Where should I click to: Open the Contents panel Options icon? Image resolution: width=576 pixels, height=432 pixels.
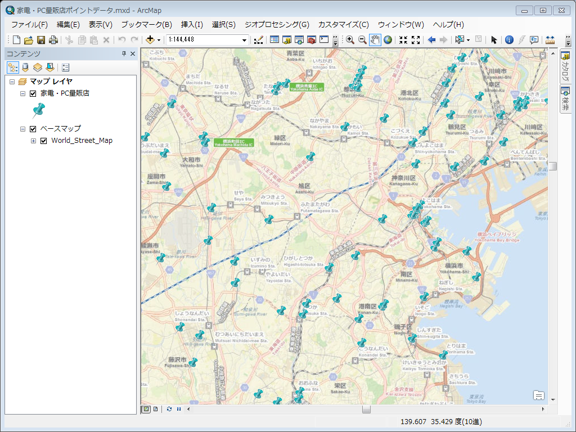[x=65, y=67]
